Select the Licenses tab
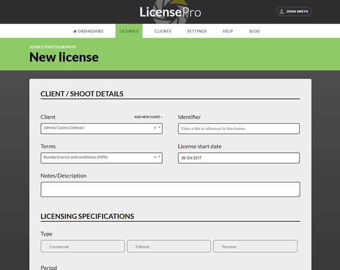The width and height of the screenshot is (340, 270). tap(129, 31)
